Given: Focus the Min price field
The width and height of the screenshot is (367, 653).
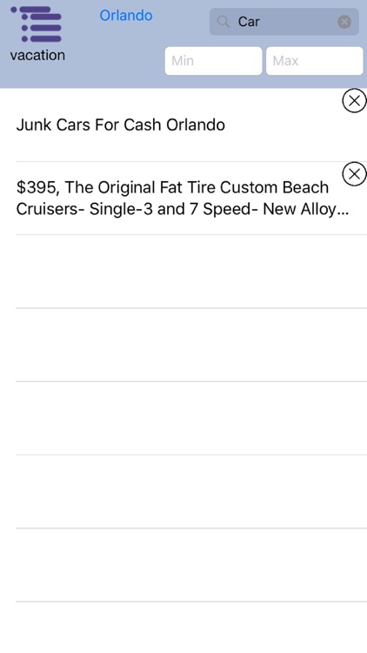Looking at the screenshot, I should click(213, 61).
